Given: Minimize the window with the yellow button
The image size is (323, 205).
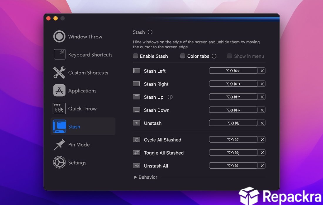Looking at the screenshot, I should coord(55,18).
